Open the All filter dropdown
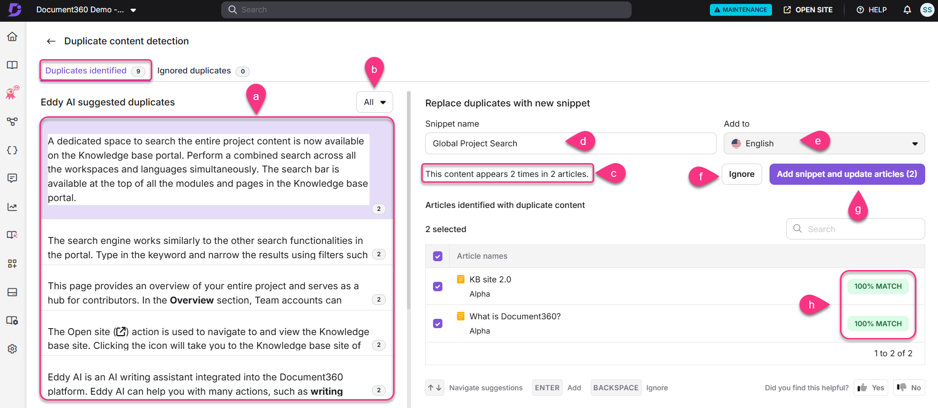938x408 pixels. pyautogui.click(x=374, y=102)
